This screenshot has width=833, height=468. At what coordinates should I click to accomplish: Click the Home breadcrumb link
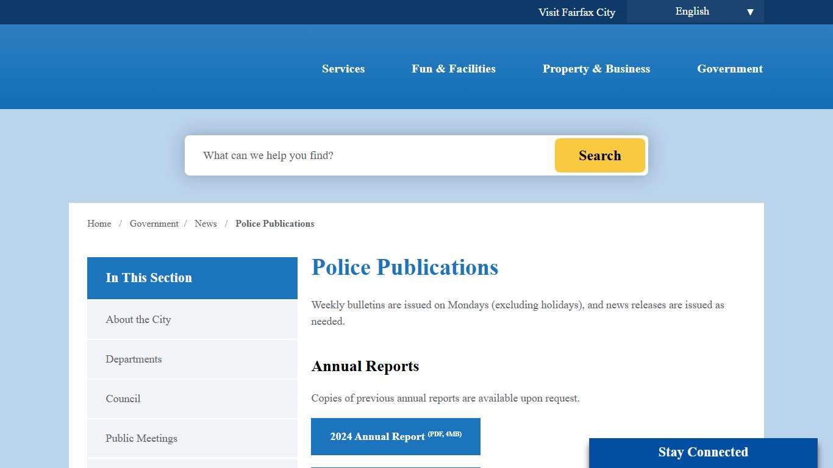99,224
